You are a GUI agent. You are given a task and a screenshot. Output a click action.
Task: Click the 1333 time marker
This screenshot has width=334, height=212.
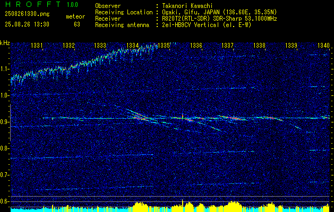click(100, 45)
